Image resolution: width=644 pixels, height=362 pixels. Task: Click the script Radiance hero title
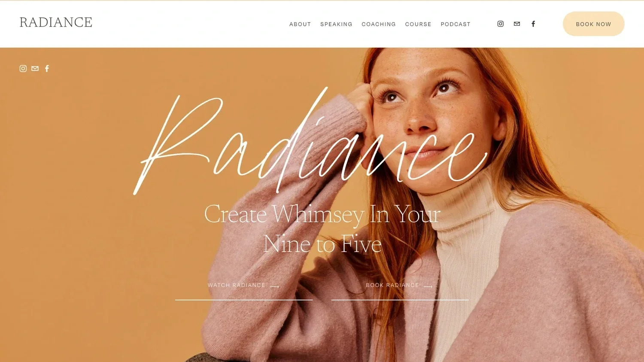(310, 142)
